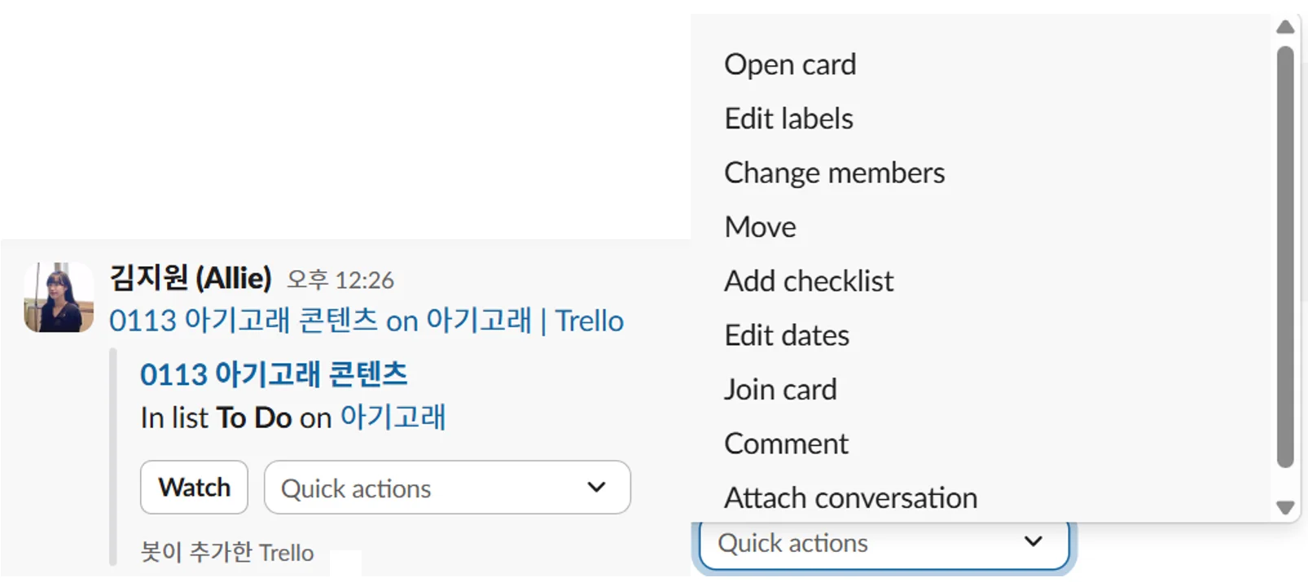Choose Attach conversation menu item

[850, 498]
